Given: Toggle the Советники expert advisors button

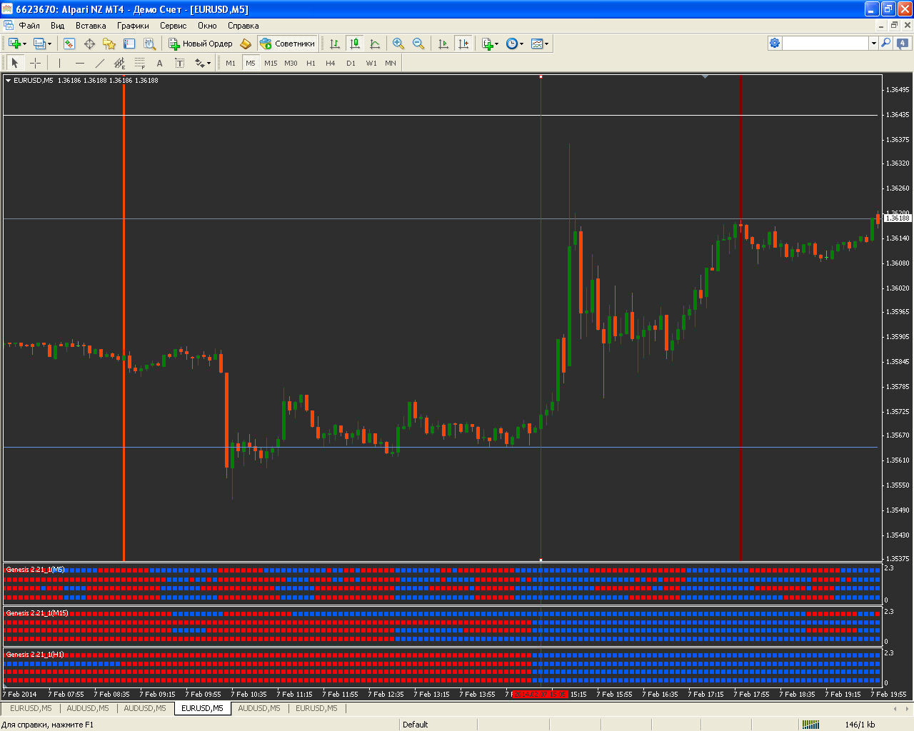Looking at the screenshot, I should (x=287, y=44).
